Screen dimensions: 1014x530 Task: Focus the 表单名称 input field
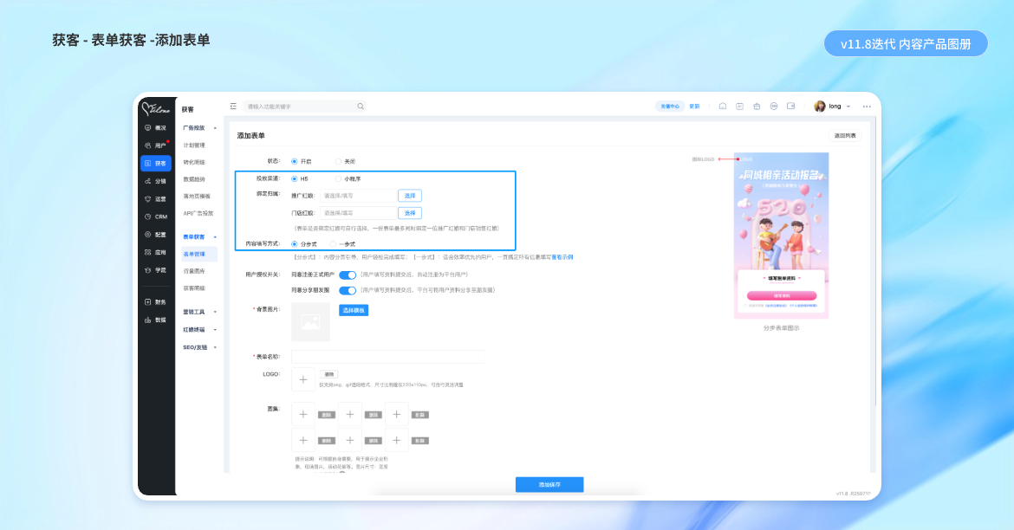tap(387, 357)
